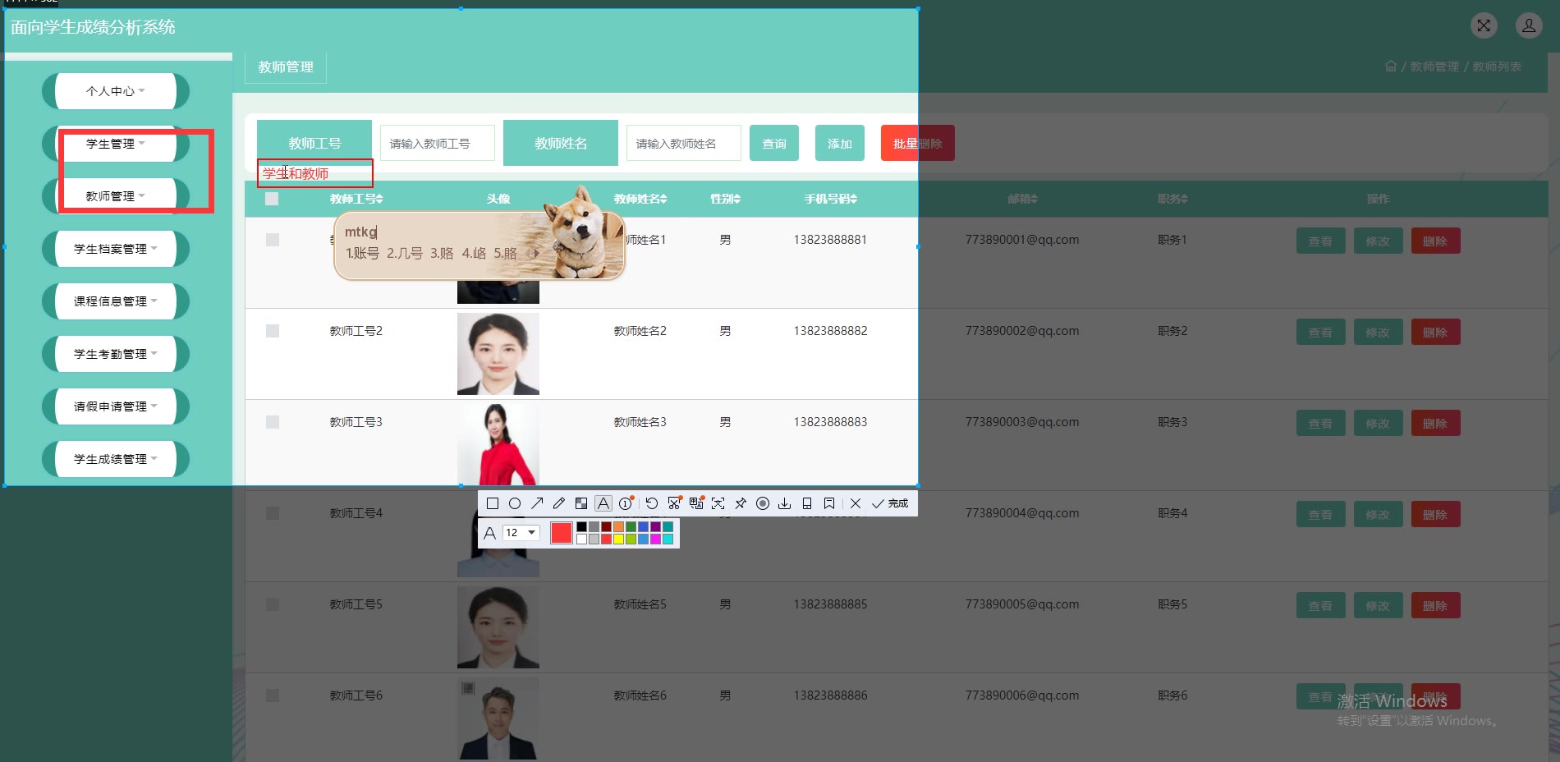Sort table by 教师姓名 column header

(x=640, y=199)
